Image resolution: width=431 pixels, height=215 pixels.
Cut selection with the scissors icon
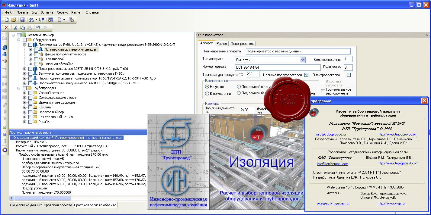click(x=15, y=27)
